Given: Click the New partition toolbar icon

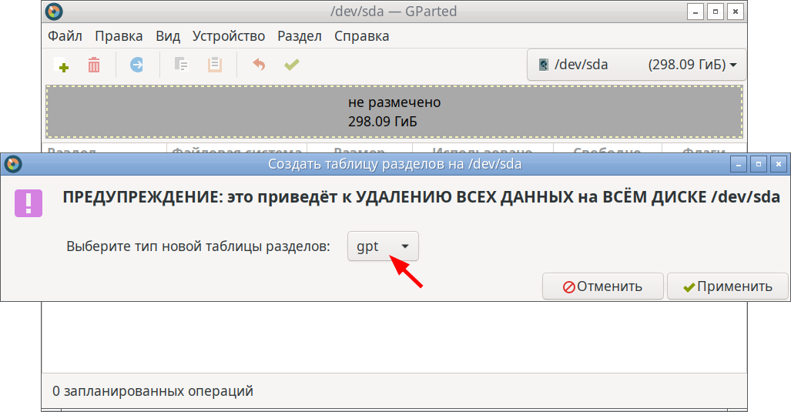Looking at the screenshot, I should (x=61, y=65).
